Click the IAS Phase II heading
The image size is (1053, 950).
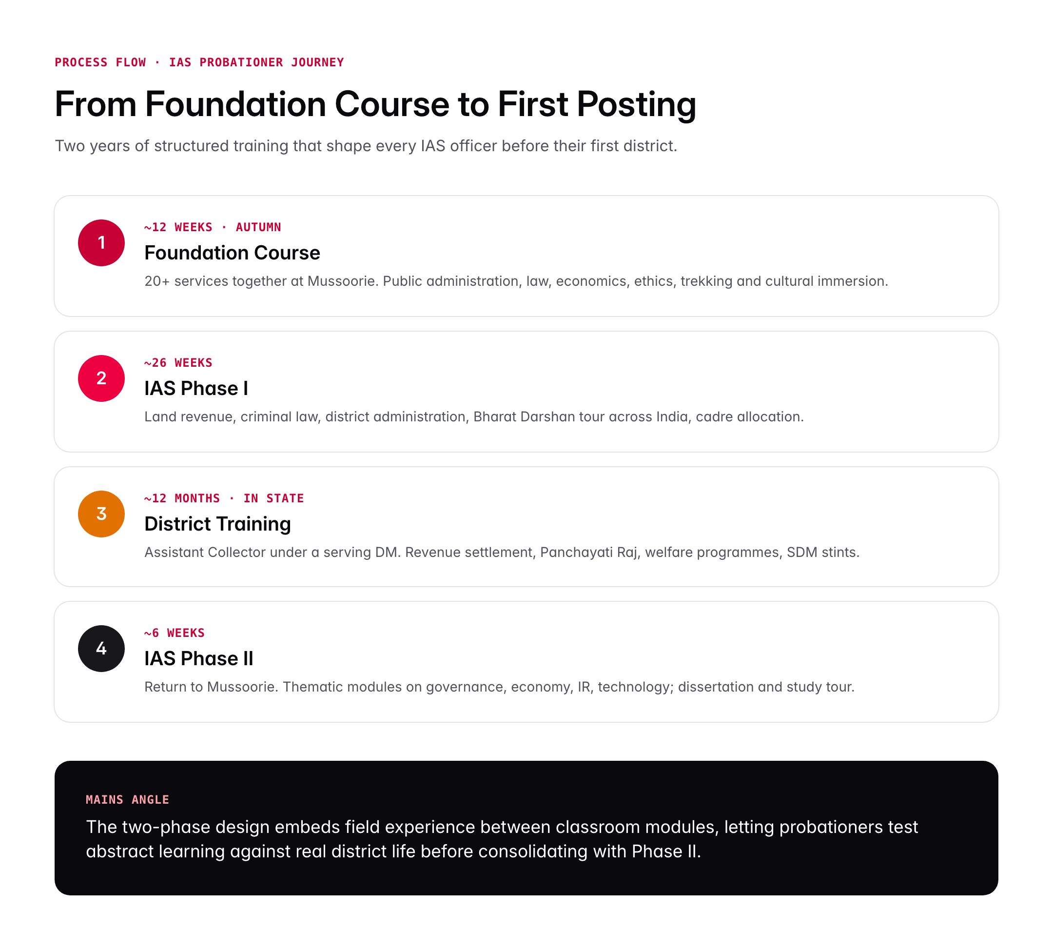point(199,658)
